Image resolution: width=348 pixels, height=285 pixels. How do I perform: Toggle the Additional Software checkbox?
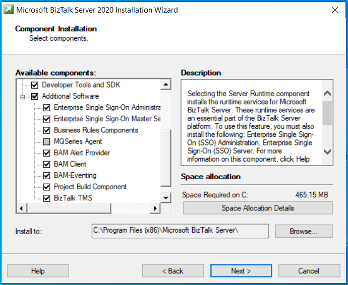(34, 96)
